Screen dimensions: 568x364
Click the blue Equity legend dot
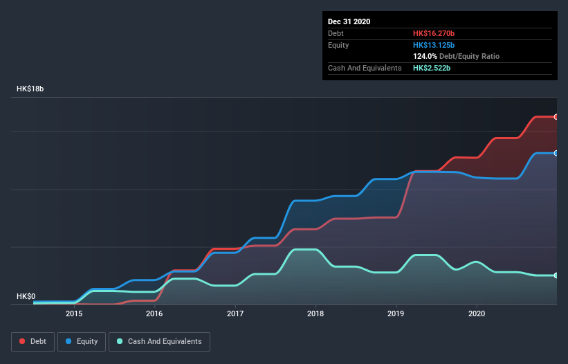tap(68, 341)
